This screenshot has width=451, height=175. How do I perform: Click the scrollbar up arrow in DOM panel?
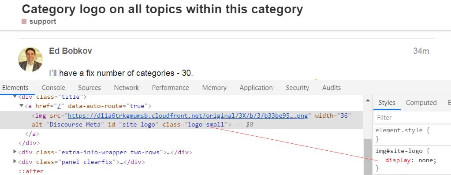tap(368, 101)
